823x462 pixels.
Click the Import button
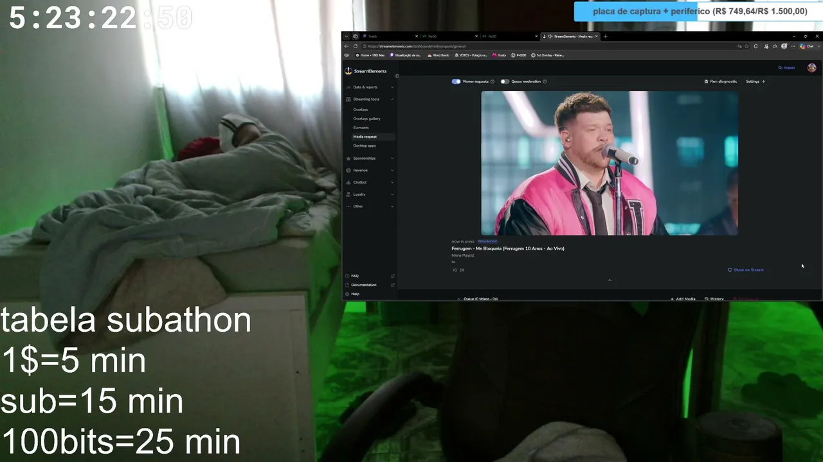786,67
